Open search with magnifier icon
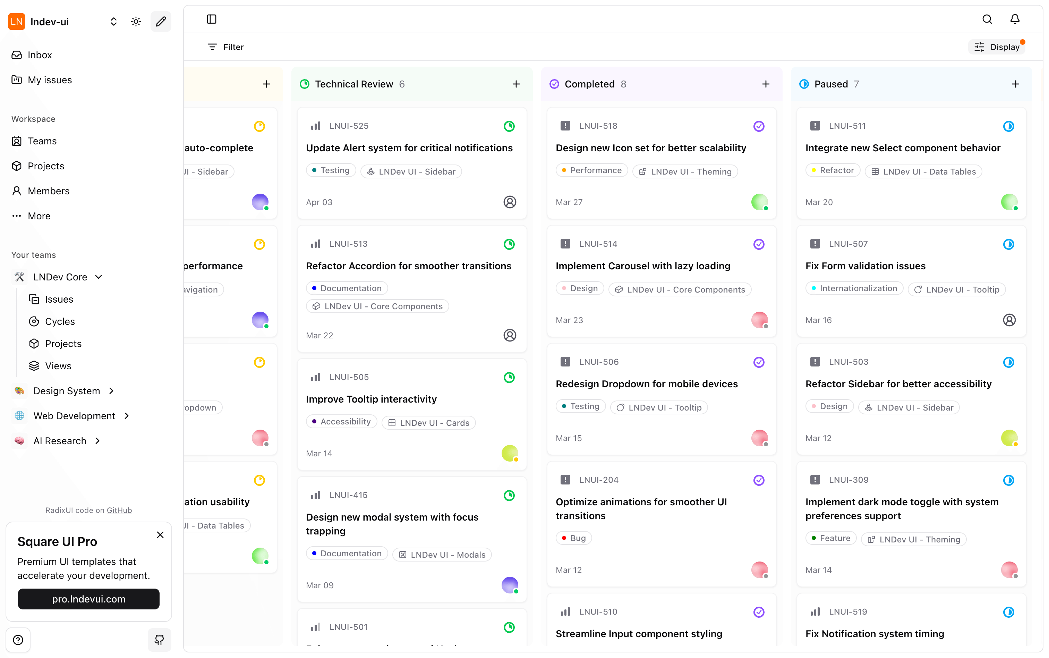Viewport: 1049px width, 658px height. click(987, 19)
